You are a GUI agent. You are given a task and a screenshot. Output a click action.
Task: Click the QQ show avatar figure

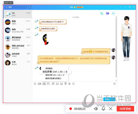126,39
